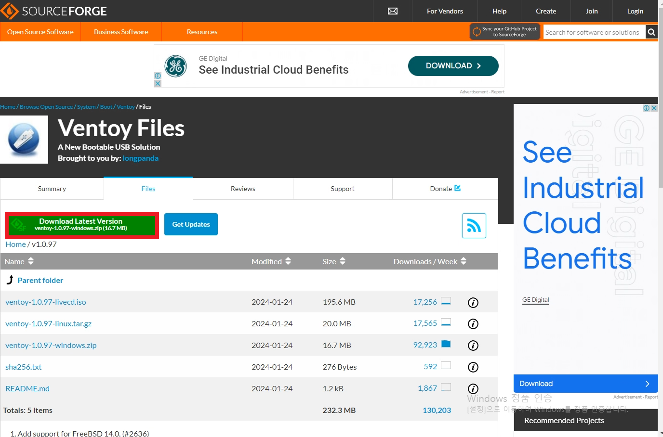Click the Ventoy breadcrumb link
The width and height of the screenshot is (663, 437).
tap(126, 107)
